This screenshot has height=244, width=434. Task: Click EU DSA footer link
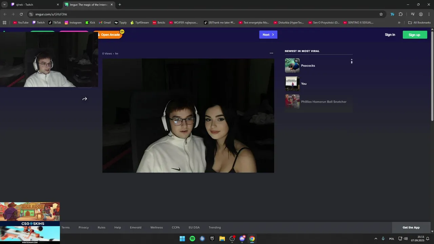pyautogui.click(x=194, y=227)
